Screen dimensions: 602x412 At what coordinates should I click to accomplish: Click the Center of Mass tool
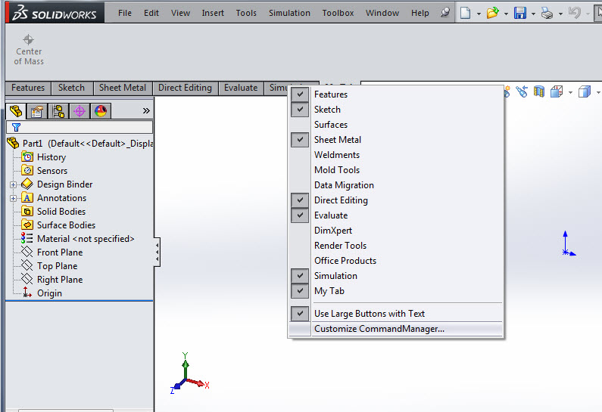tap(29, 50)
